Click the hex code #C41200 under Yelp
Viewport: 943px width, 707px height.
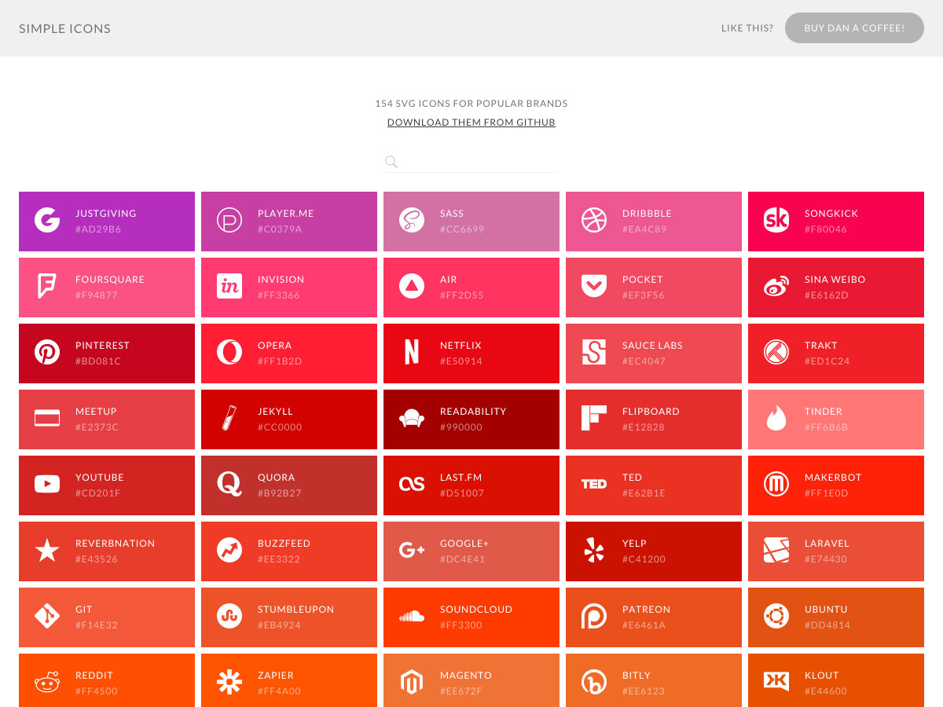tap(644, 559)
